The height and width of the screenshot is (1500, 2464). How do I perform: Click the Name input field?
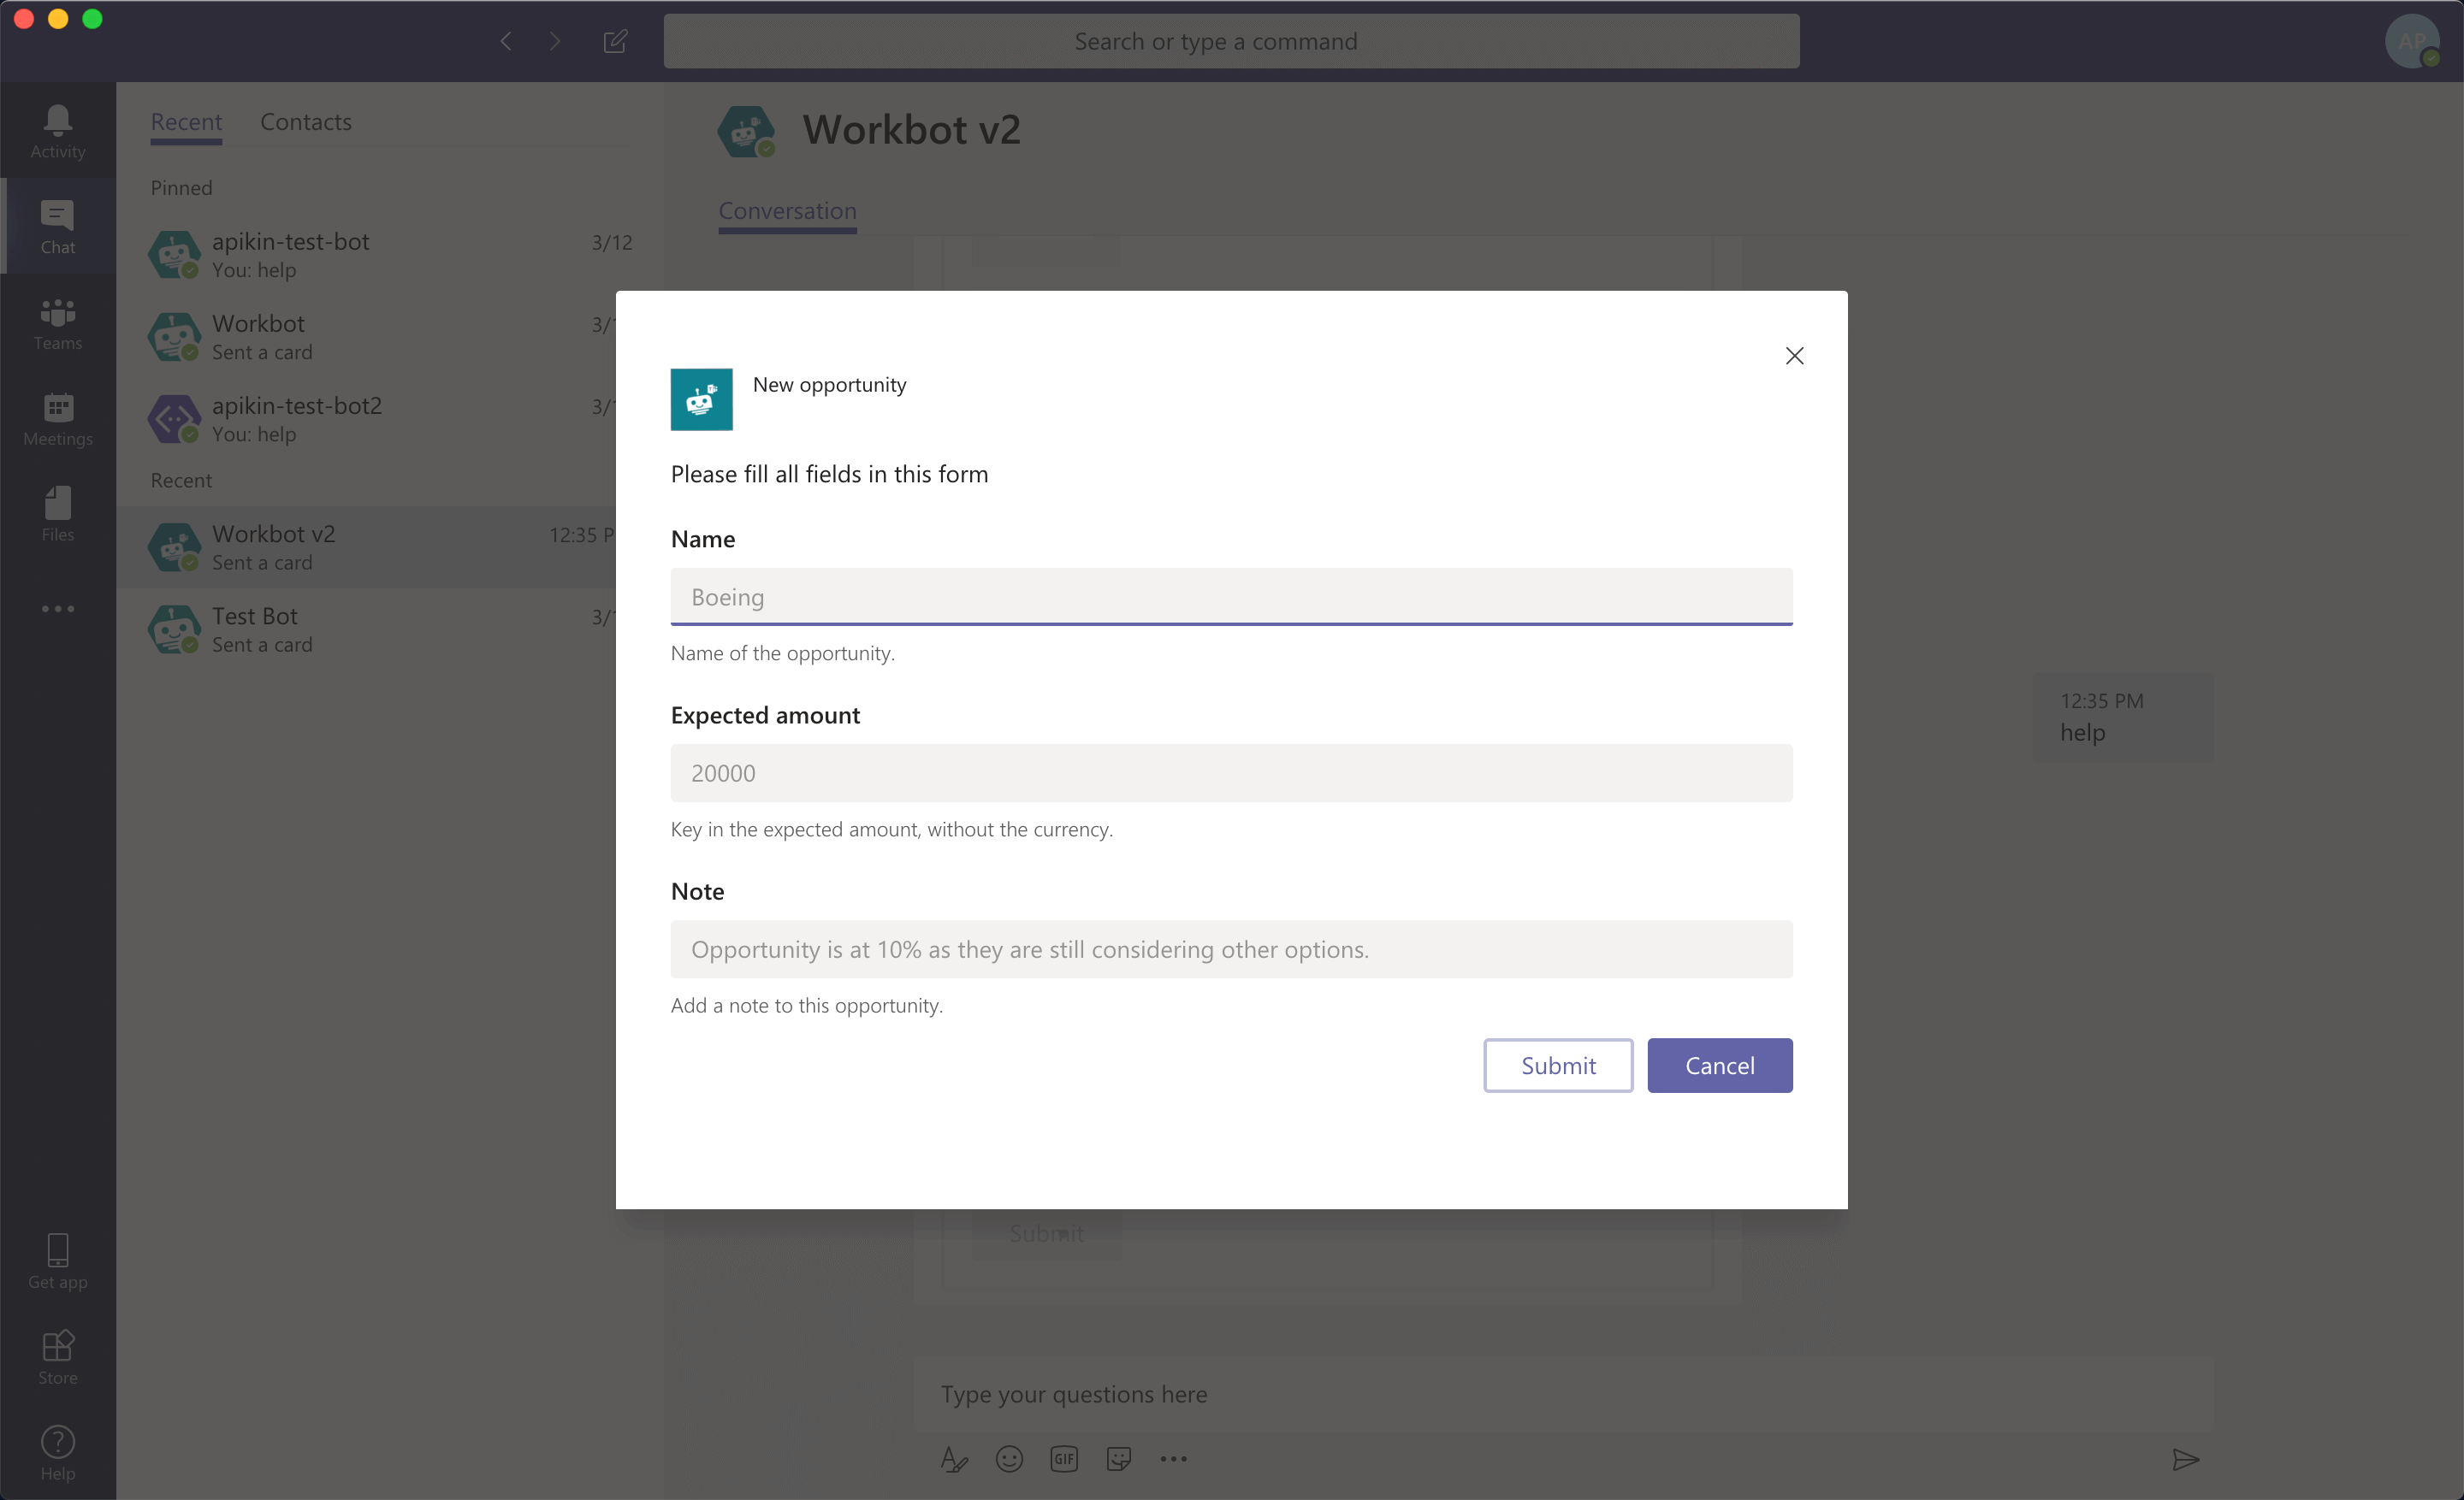pyautogui.click(x=1232, y=596)
